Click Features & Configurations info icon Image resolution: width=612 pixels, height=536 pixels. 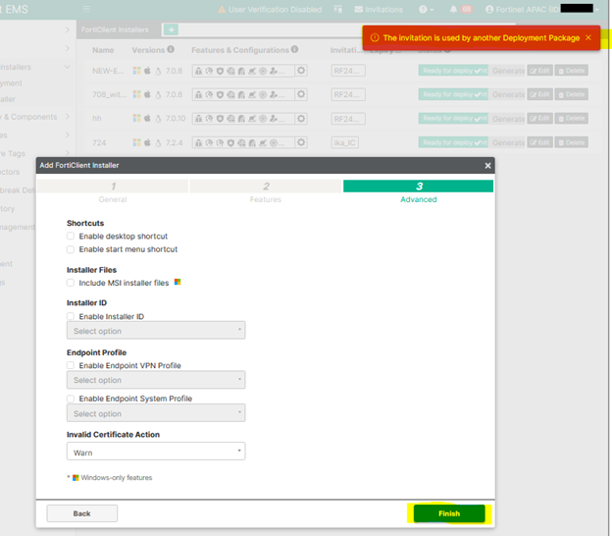pos(294,49)
